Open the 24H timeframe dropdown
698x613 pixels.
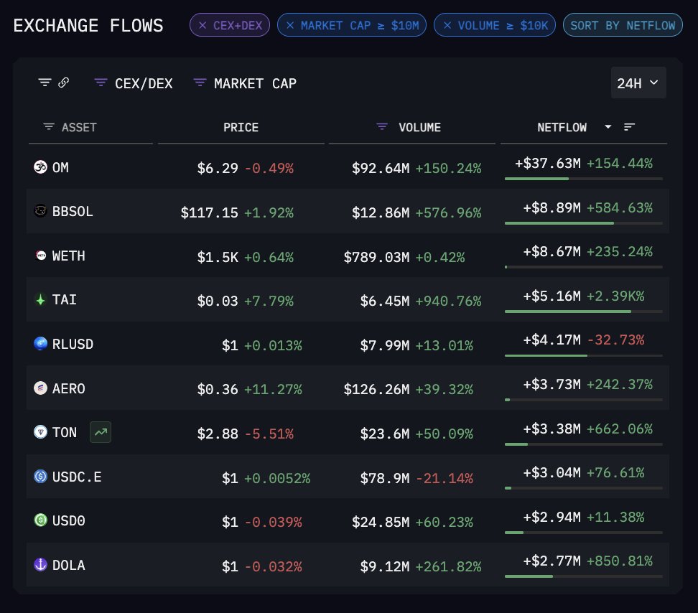pyautogui.click(x=638, y=83)
